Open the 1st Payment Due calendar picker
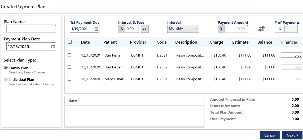Screen dimensions: 303x140 [x=96, y=29]
